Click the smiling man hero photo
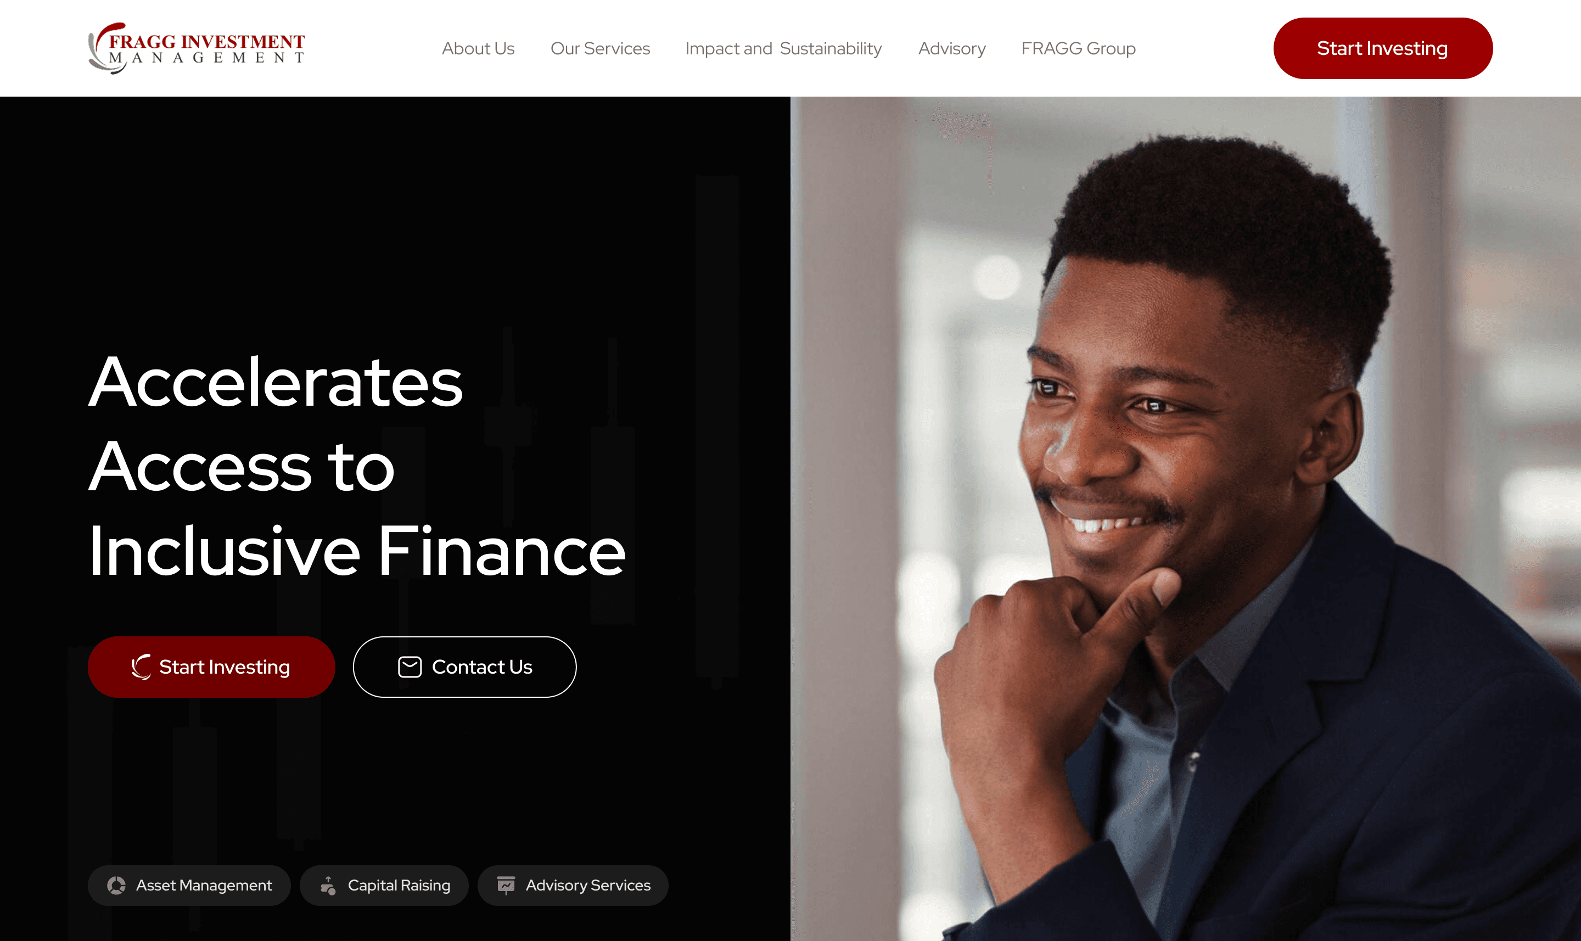This screenshot has height=941, width=1581. (x=1185, y=519)
